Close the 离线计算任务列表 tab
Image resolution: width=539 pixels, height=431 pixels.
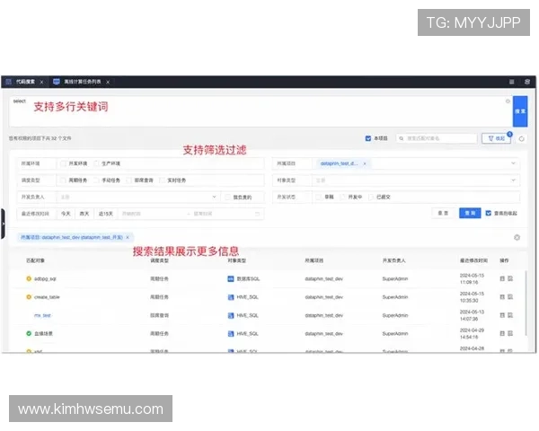[x=108, y=82]
